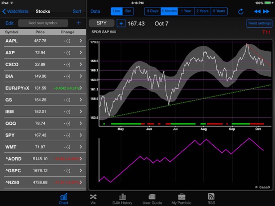Select the 6 Months range

[x=169, y=11]
